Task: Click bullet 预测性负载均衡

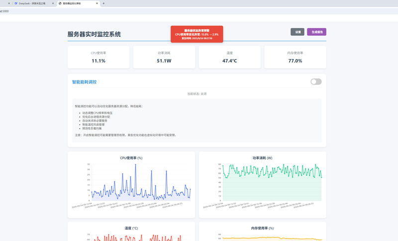Action: tap(92, 129)
